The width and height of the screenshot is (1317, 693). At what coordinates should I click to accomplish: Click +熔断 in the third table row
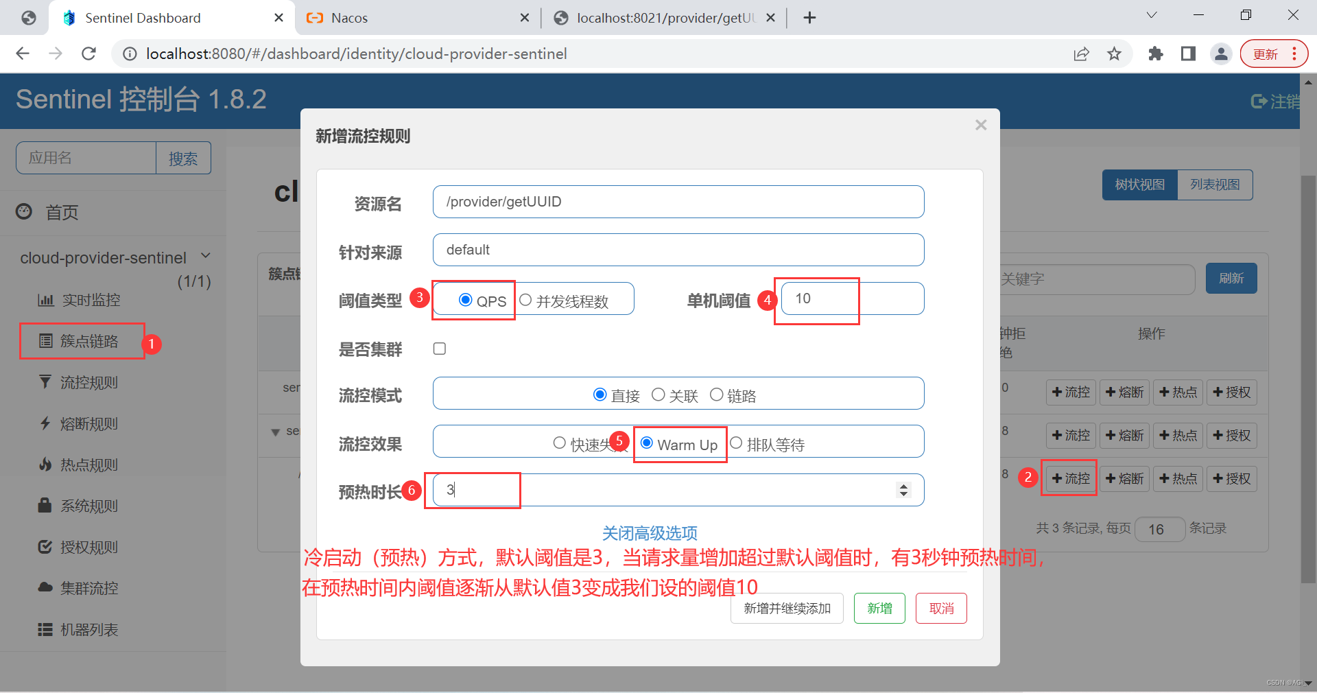click(x=1125, y=478)
